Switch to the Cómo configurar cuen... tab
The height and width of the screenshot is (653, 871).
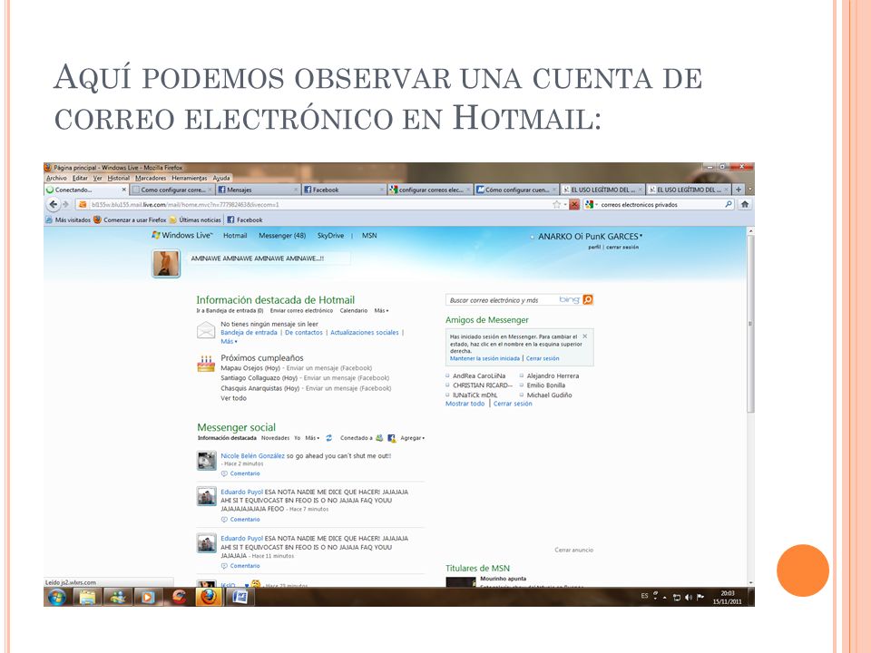pyautogui.click(x=516, y=190)
